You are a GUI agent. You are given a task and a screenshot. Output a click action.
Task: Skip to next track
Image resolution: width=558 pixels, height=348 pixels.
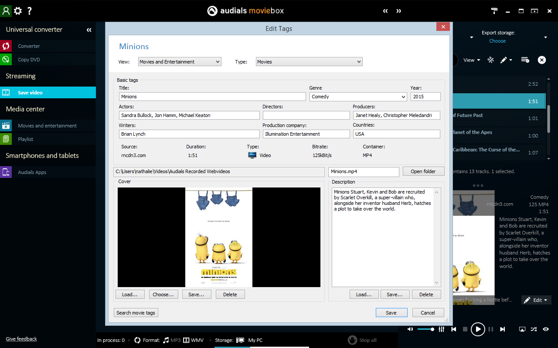click(x=503, y=329)
